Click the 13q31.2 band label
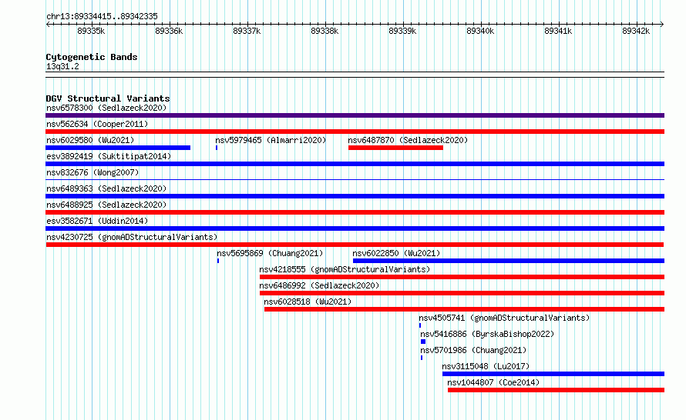The width and height of the screenshot is (686, 420). 62,66
